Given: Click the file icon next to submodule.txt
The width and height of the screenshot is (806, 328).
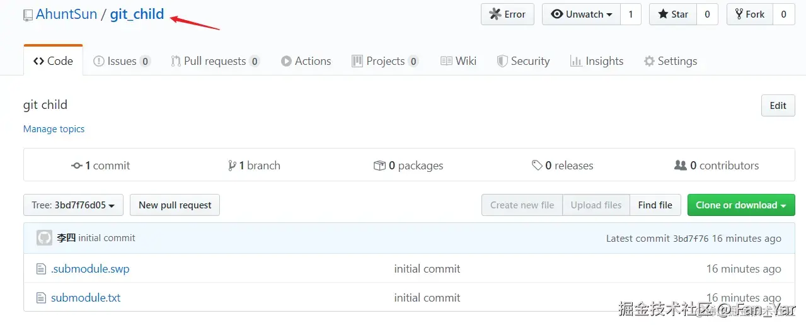Looking at the screenshot, I should 41,298.
